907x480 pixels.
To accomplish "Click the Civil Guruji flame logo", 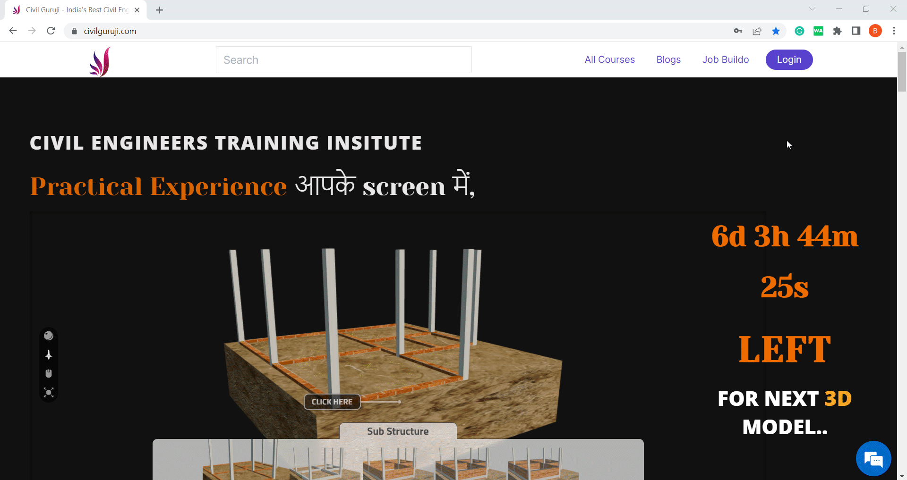I will (100, 61).
